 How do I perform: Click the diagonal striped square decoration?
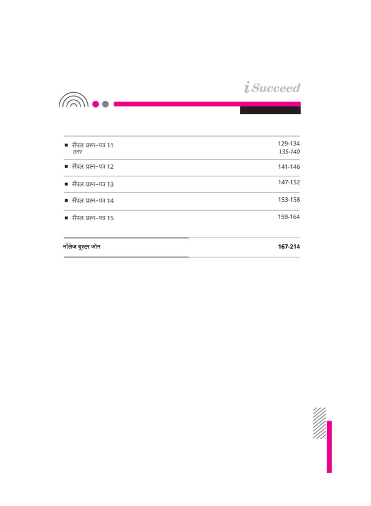point(320,422)
